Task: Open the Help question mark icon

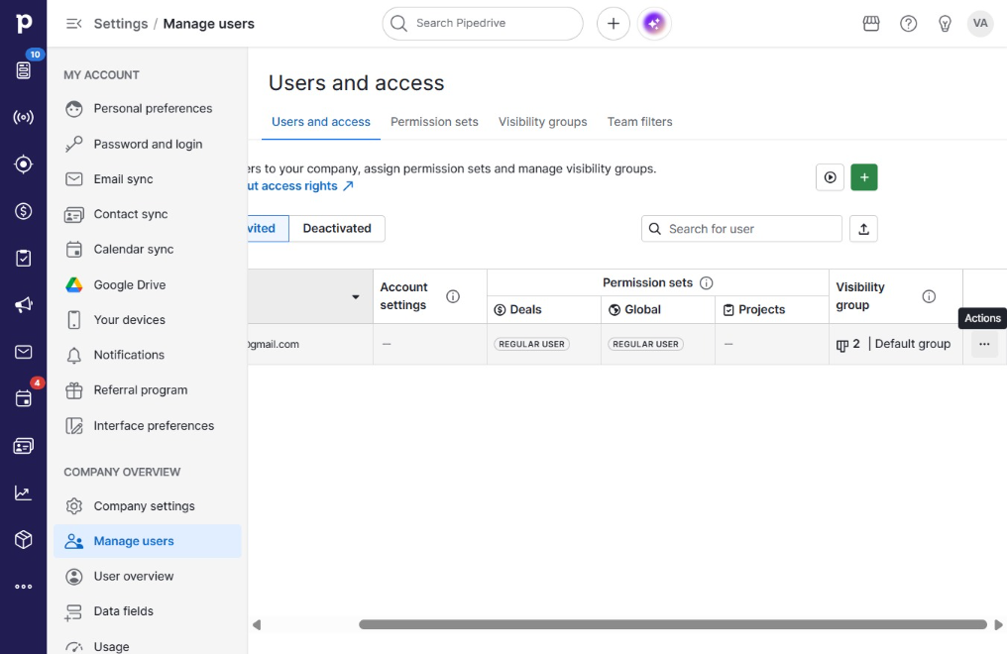Action: pos(908,24)
